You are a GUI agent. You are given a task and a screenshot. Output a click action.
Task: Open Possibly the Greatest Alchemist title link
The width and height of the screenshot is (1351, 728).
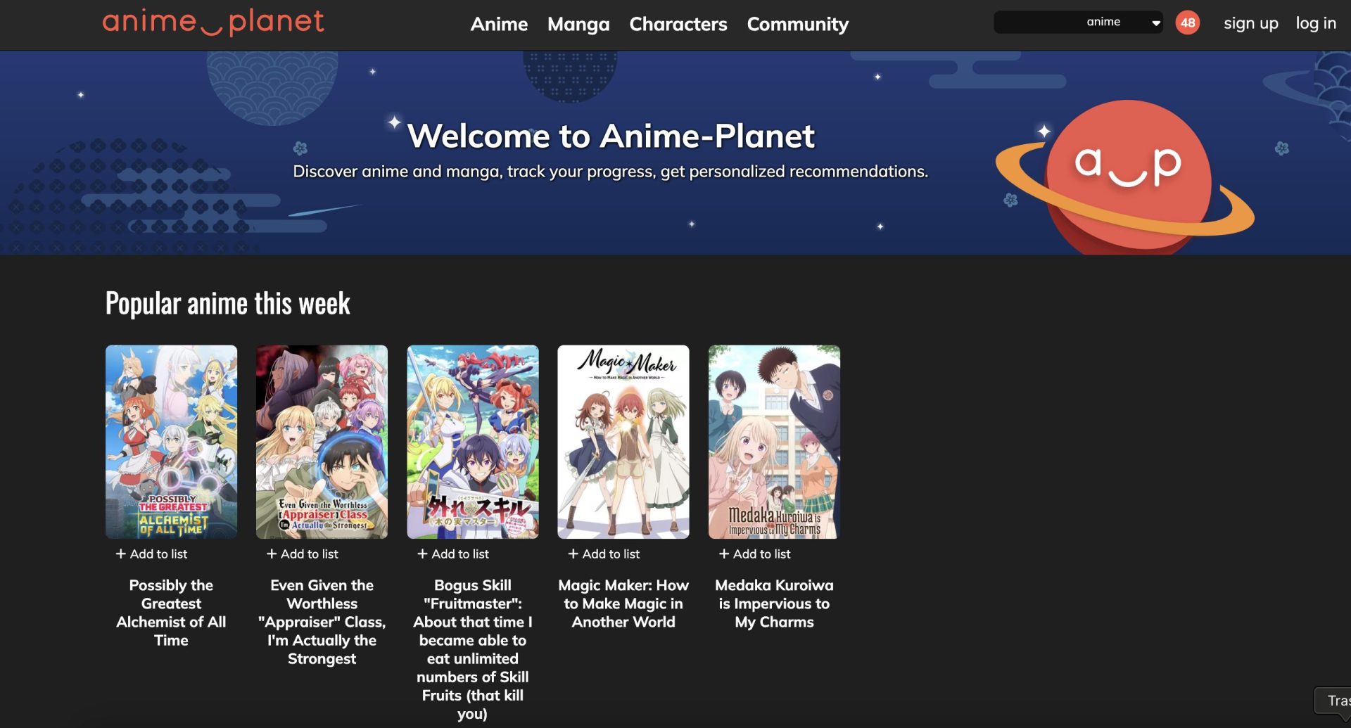pos(171,613)
